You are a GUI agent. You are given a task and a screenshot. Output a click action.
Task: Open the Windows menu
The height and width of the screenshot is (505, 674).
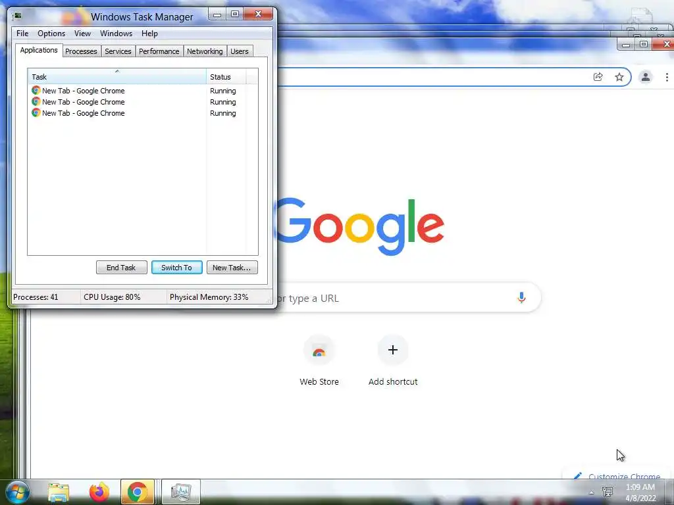coord(116,34)
